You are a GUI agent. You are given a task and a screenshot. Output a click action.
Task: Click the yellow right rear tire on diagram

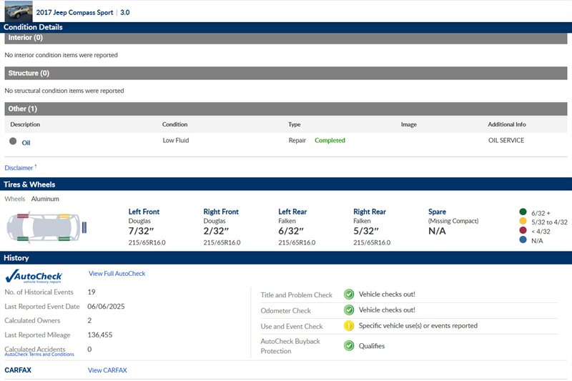[65, 216]
